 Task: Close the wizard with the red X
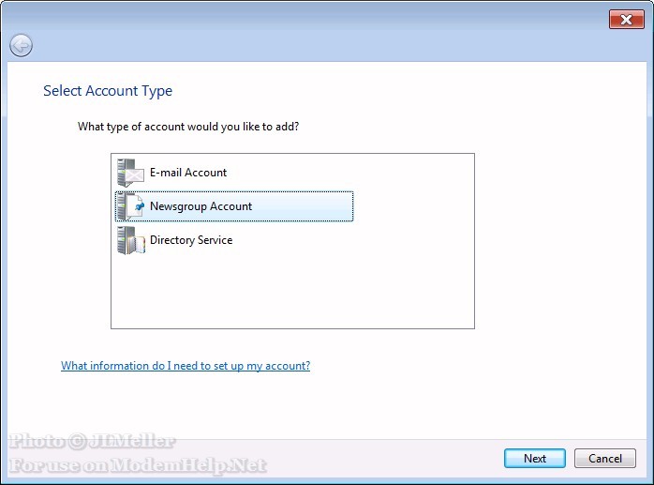pos(627,20)
